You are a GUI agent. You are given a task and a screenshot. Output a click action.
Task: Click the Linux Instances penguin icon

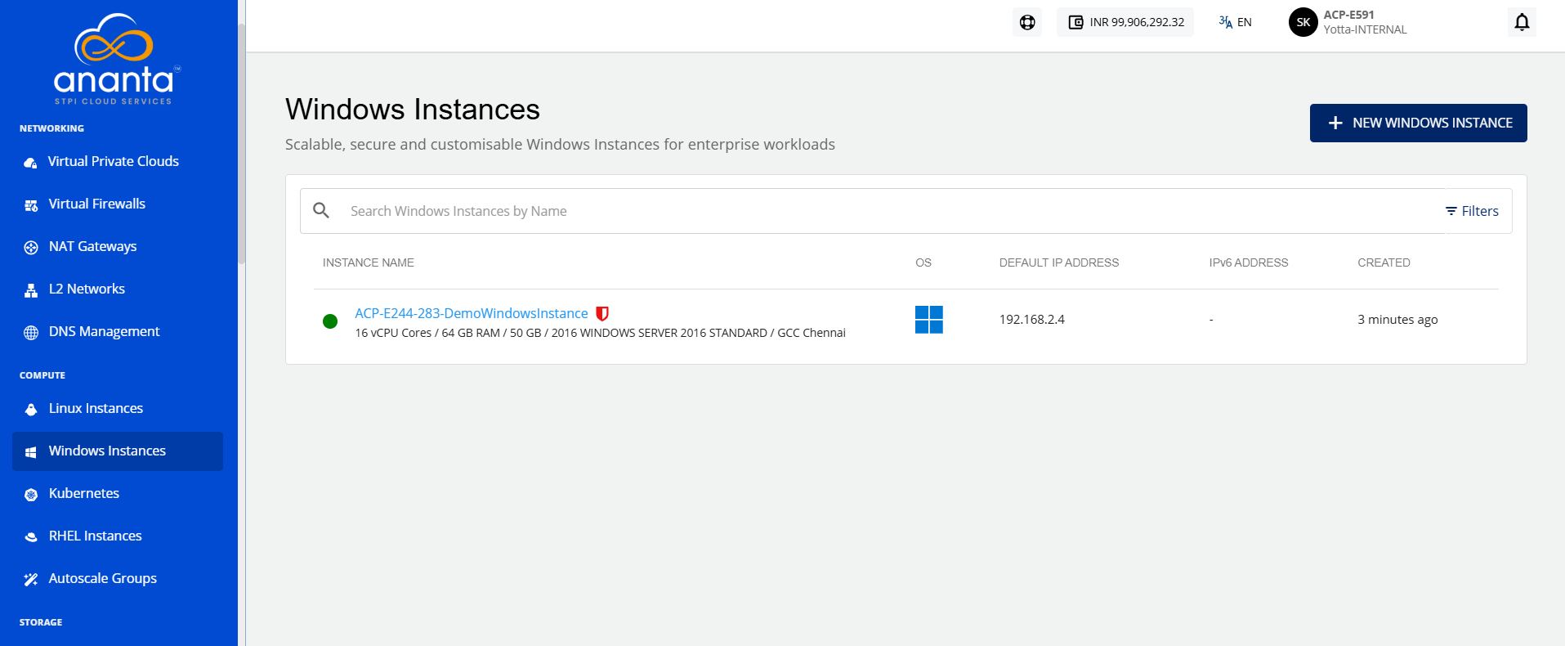pyautogui.click(x=31, y=409)
